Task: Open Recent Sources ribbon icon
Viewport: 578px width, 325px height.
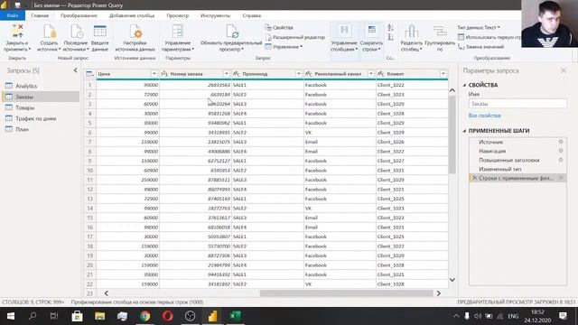Action: pos(76,32)
